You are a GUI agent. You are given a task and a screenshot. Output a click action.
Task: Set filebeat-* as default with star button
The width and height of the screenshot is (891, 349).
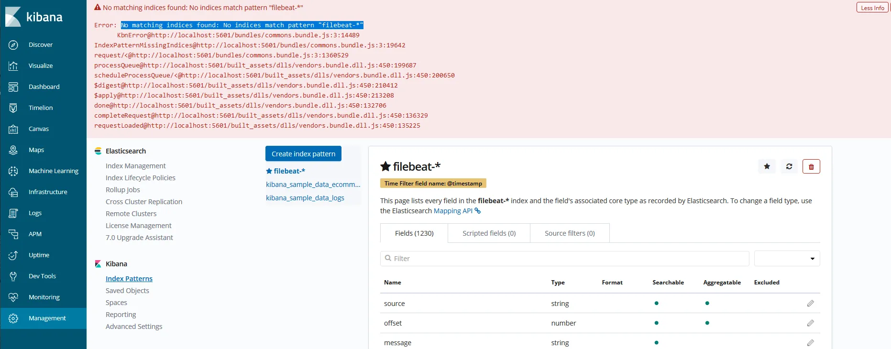767,166
